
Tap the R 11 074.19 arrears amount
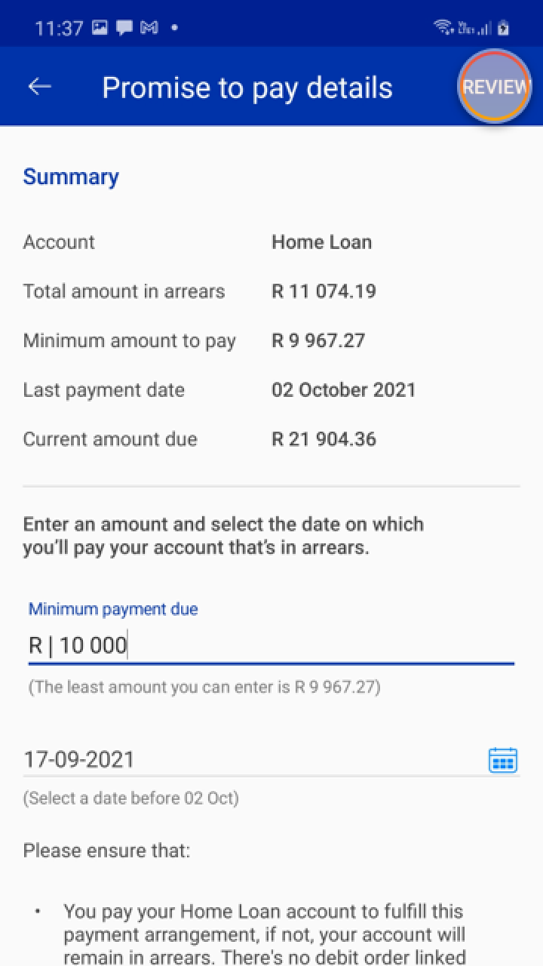tap(324, 291)
